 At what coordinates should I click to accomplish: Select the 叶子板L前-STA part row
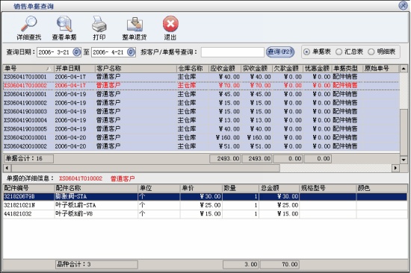pos(205,205)
